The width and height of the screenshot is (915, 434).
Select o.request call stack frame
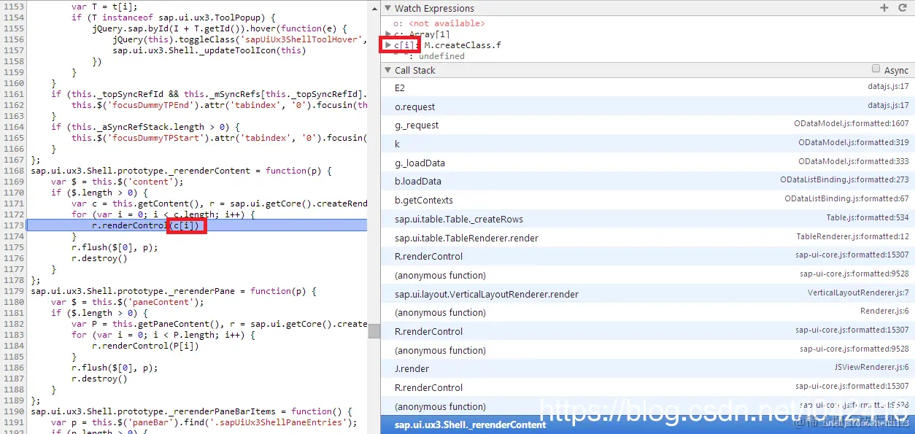click(x=647, y=106)
